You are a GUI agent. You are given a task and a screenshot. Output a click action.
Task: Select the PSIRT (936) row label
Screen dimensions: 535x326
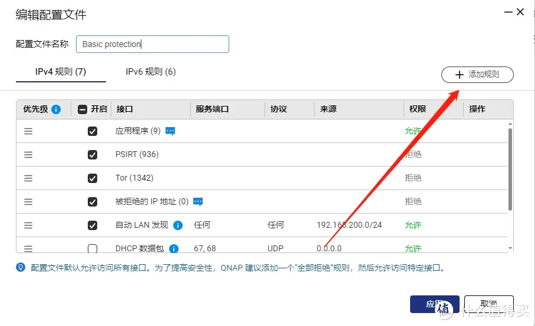click(x=137, y=155)
